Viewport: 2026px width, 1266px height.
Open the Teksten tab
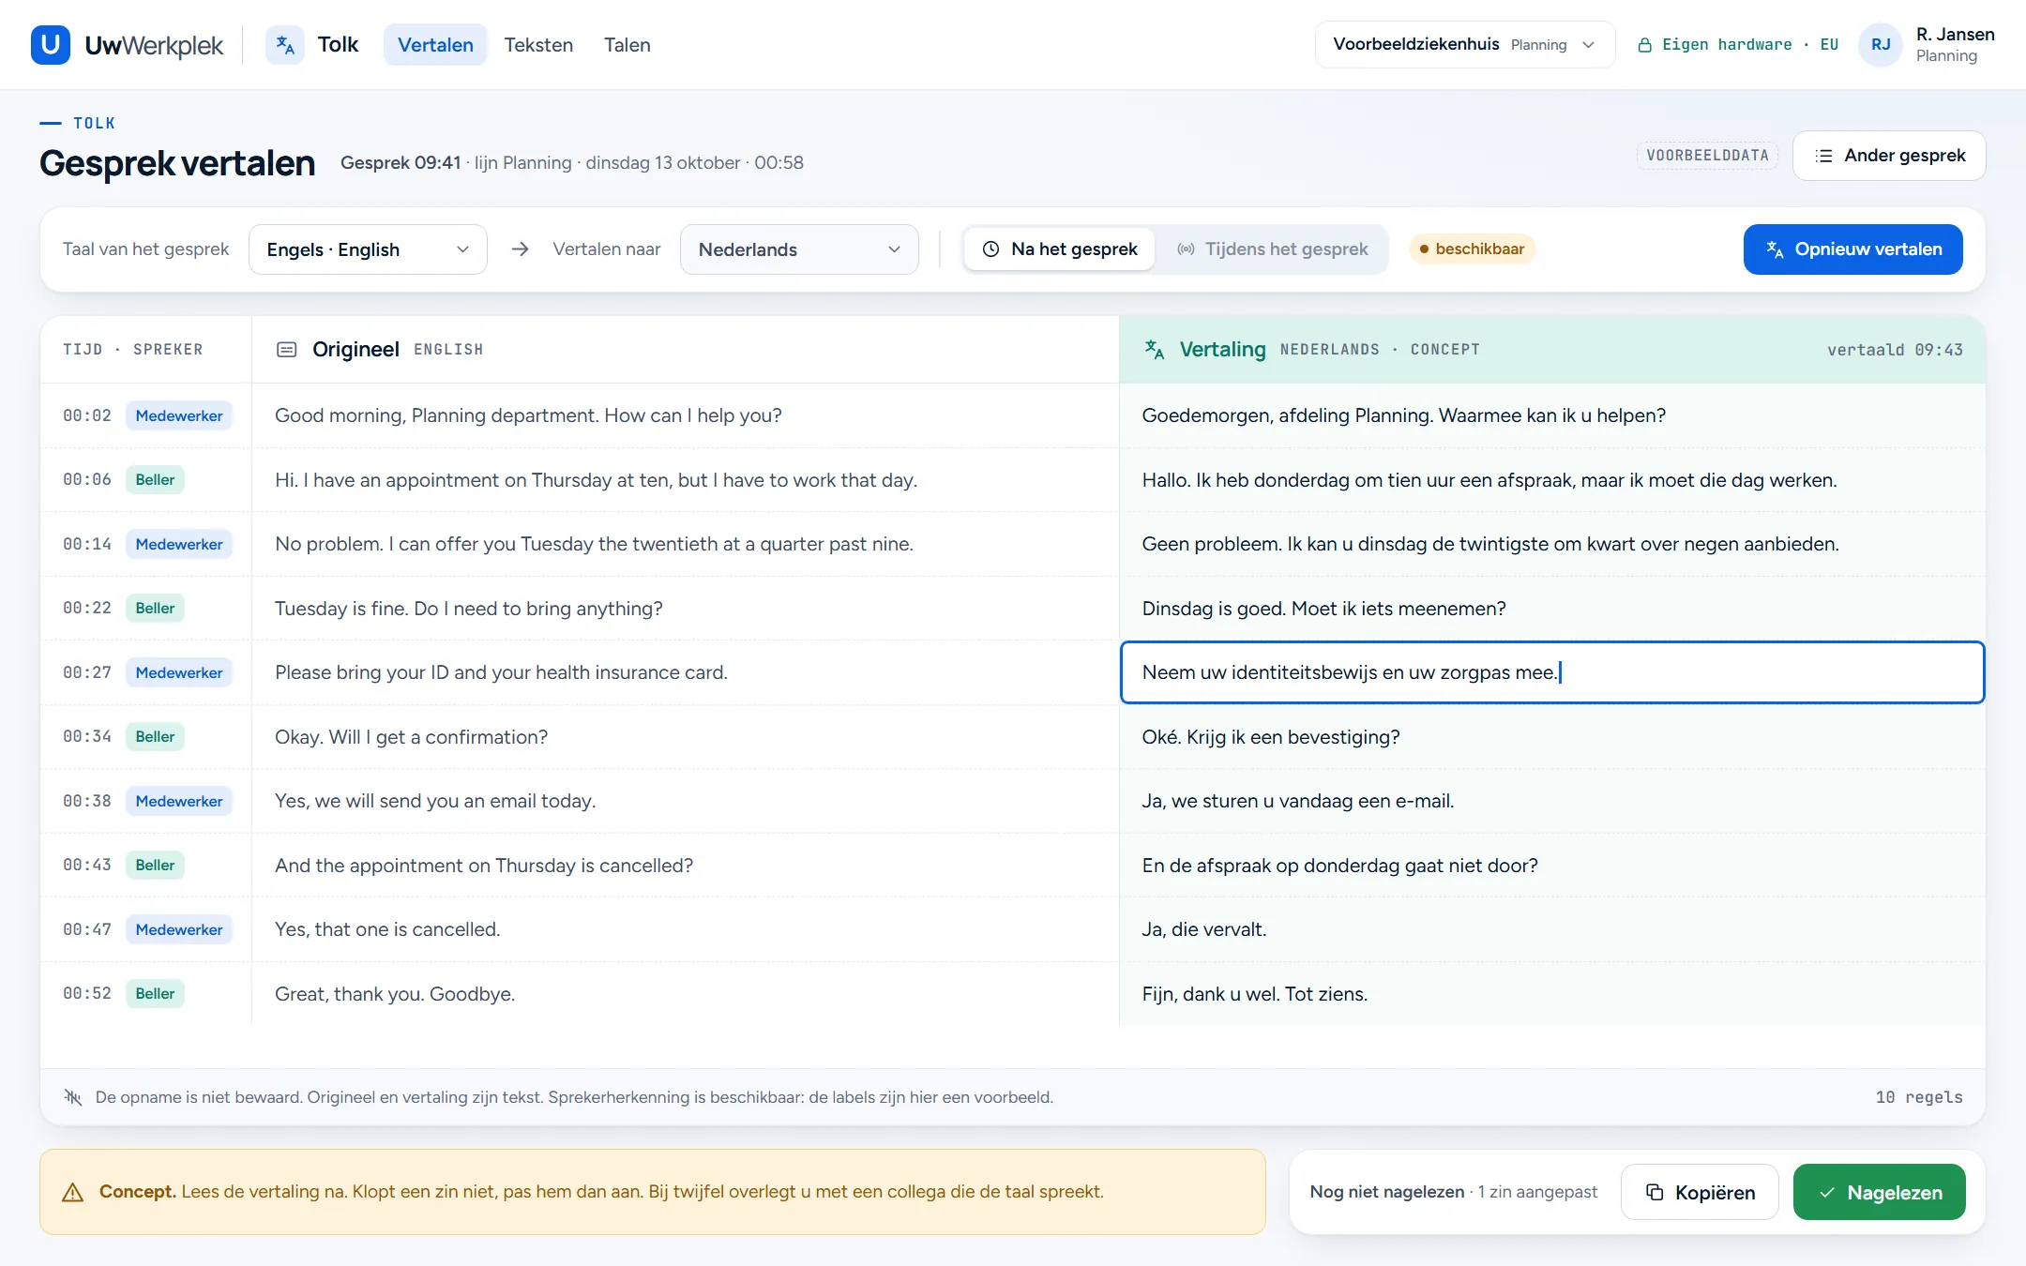[x=538, y=45]
